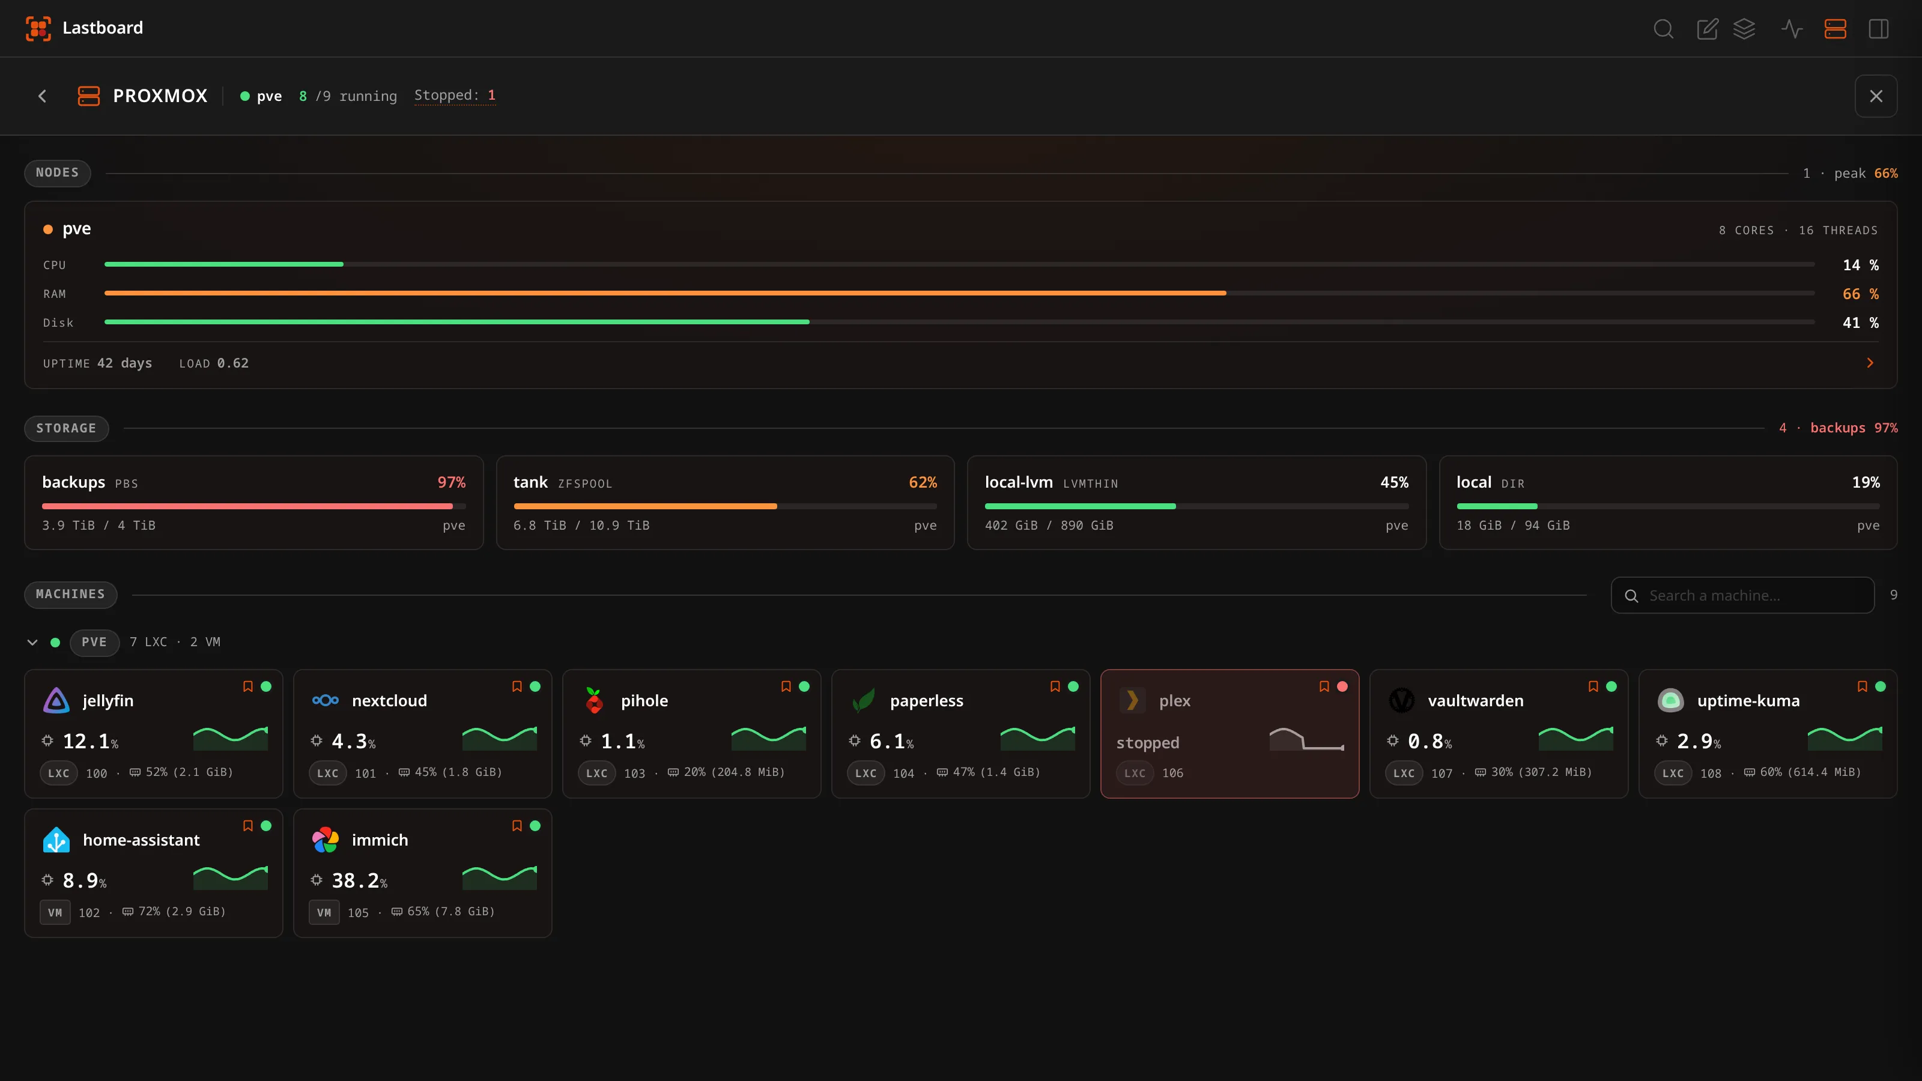Click the pve node CPU usage bar
This screenshot has width=1922, height=1081.
point(960,265)
